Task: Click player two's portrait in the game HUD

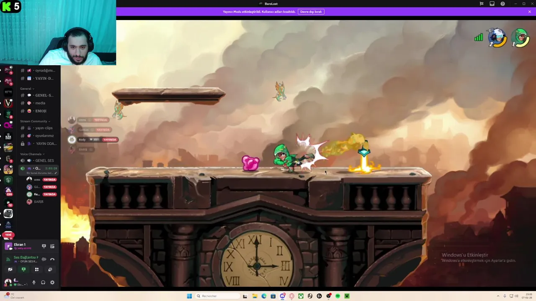Action: [521, 38]
